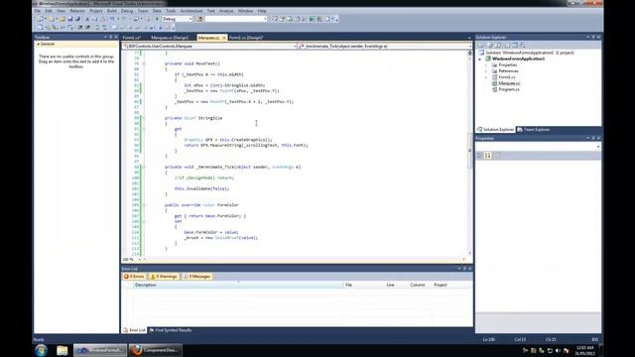This screenshot has height=357, width=635.
Task: Click the Save All toolbar icon
Action: pos(77,19)
